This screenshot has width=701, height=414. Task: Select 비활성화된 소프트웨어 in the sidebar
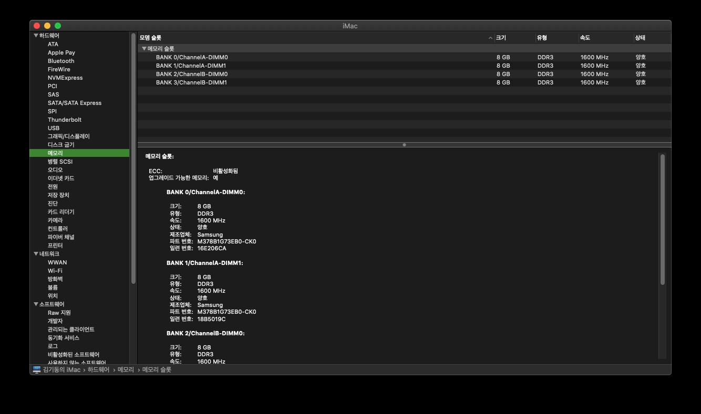[74, 355]
